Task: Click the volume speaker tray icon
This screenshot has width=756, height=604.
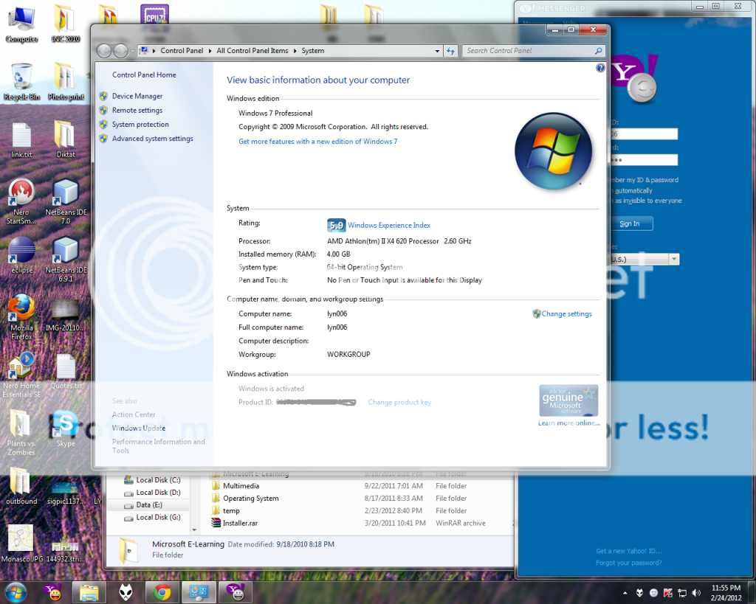Action: (x=695, y=592)
